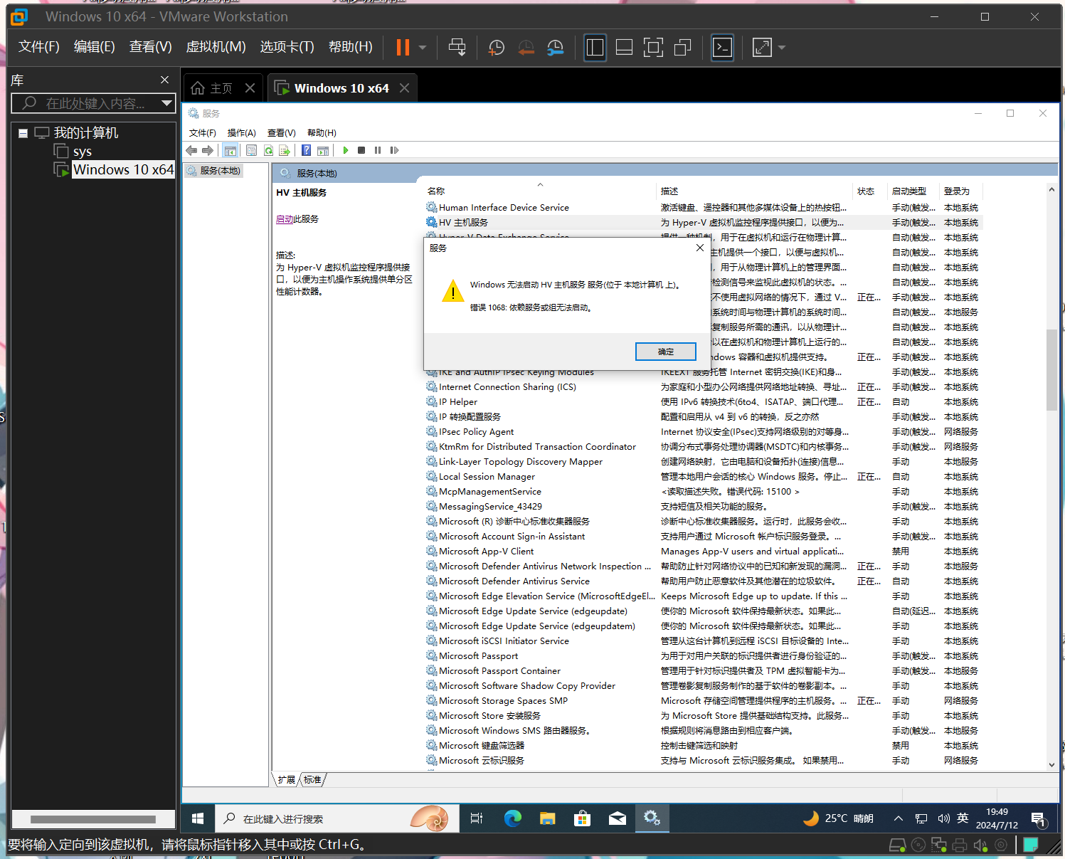The width and height of the screenshot is (1065, 859).
Task: Open VMware 虚拟机(M) menu
Action: (216, 47)
